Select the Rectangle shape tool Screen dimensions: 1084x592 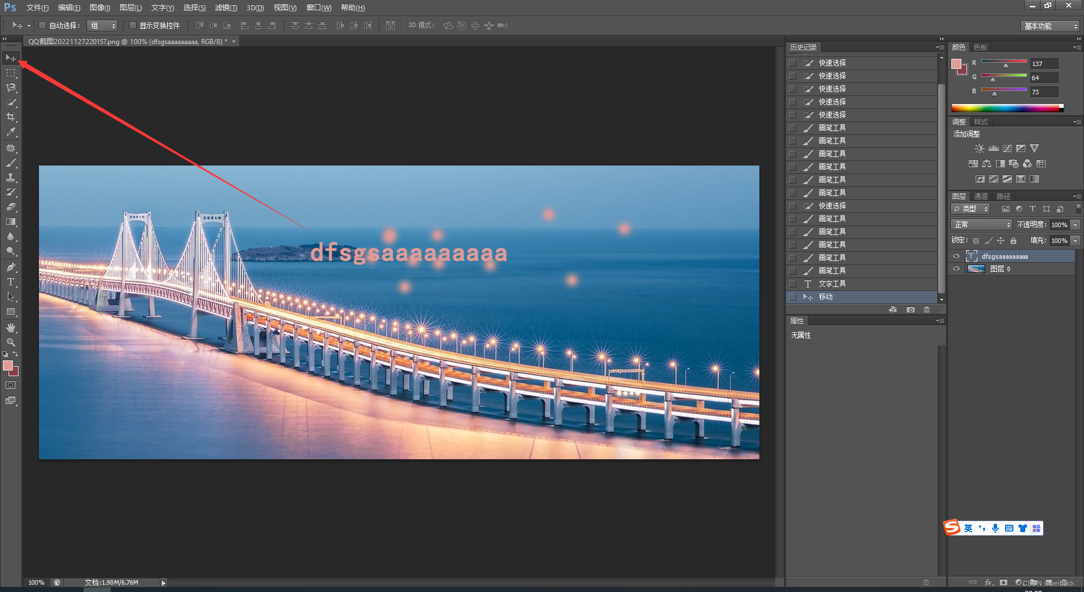11,311
